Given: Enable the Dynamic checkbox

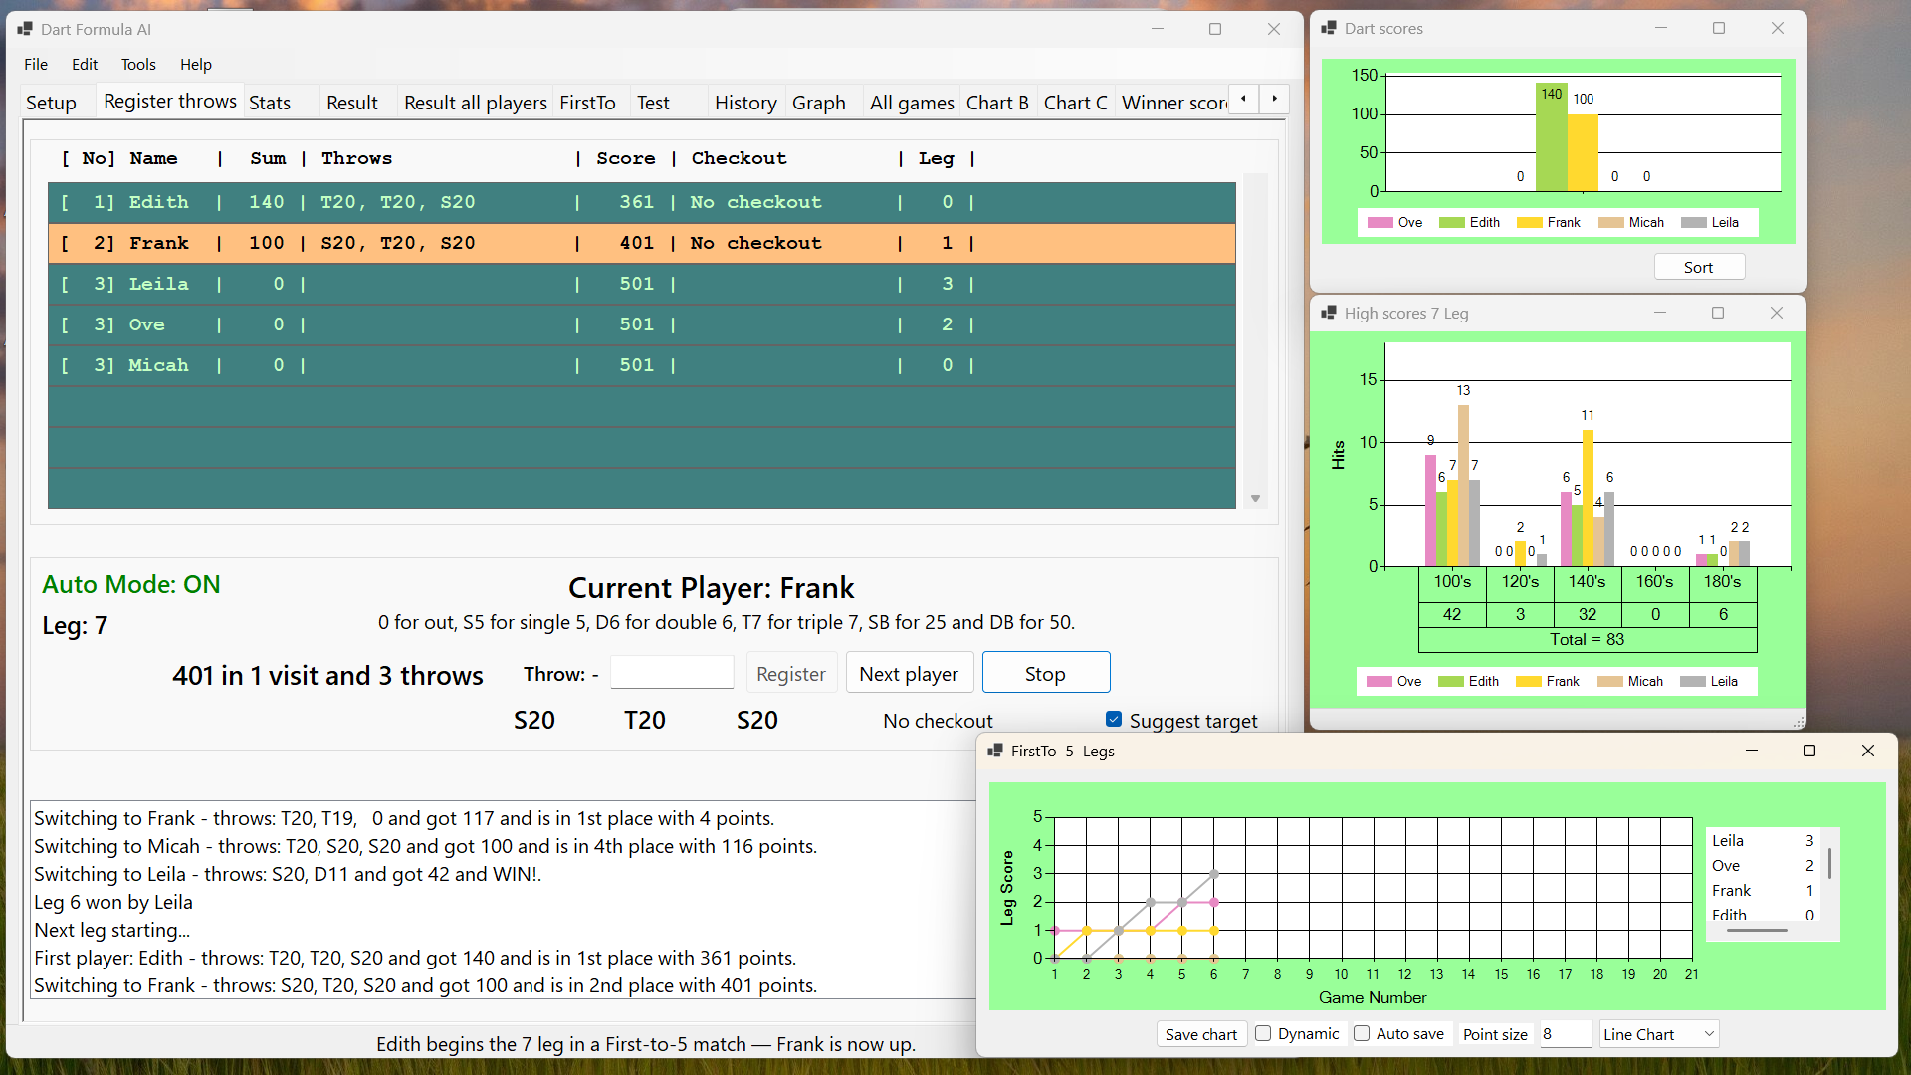Looking at the screenshot, I should click(x=1263, y=1033).
